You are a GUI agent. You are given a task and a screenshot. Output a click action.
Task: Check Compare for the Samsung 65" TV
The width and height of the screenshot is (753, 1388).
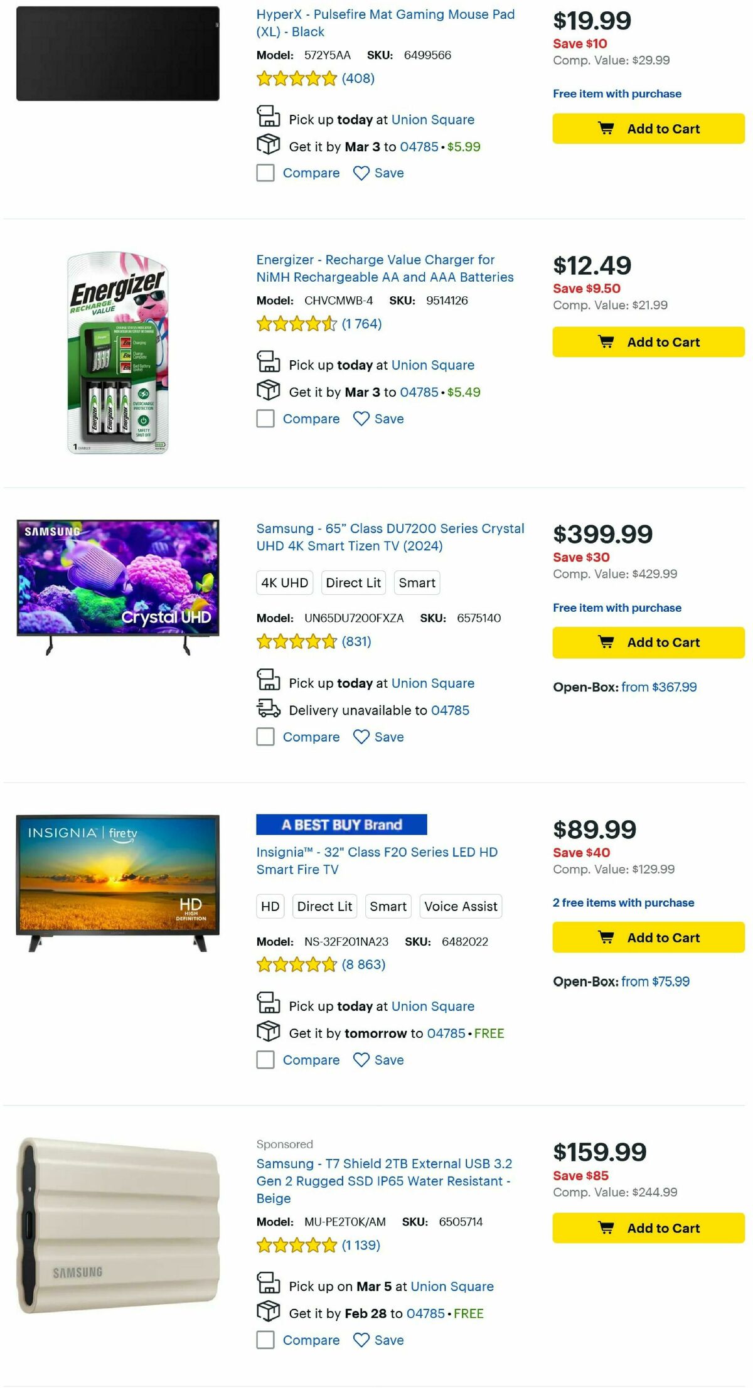click(x=265, y=736)
